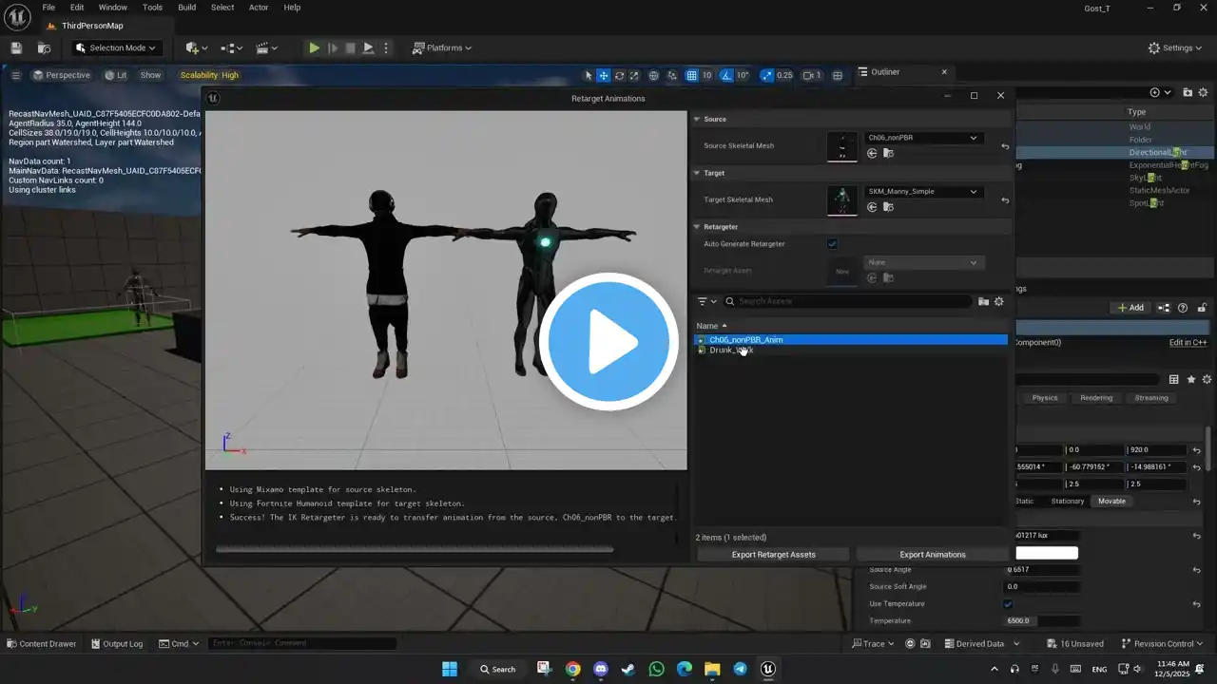The width and height of the screenshot is (1217, 684).
Task: Set light mobility to Stationary
Action: click(1067, 501)
